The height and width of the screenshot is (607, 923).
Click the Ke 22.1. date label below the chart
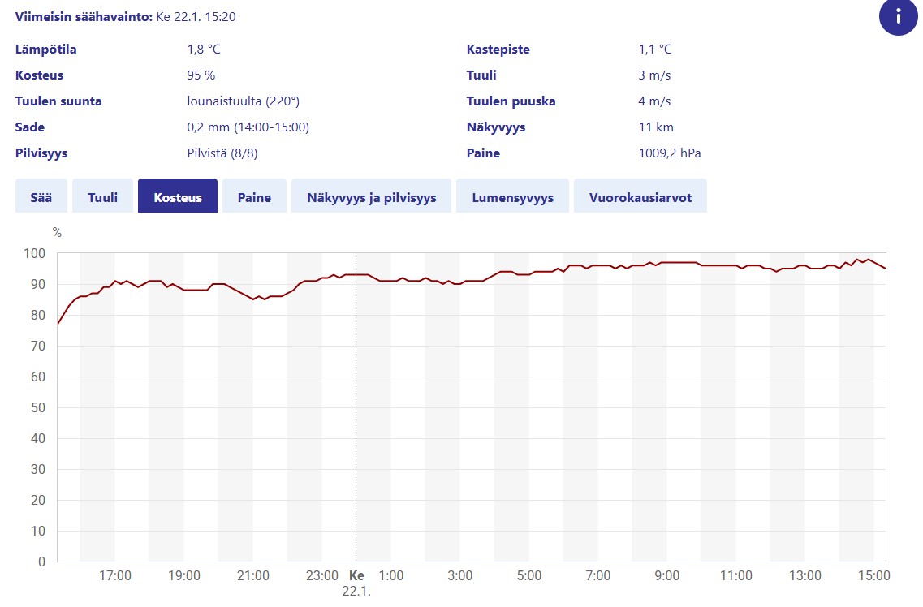tap(356, 583)
